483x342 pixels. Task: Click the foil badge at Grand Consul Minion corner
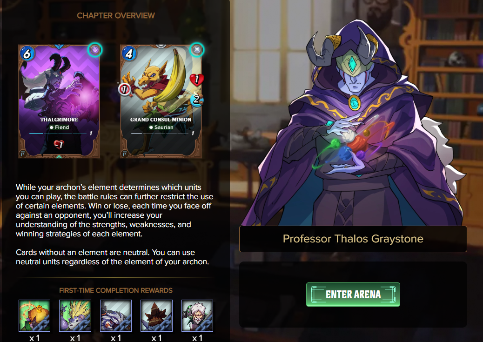pyautogui.click(x=124, y=153)
